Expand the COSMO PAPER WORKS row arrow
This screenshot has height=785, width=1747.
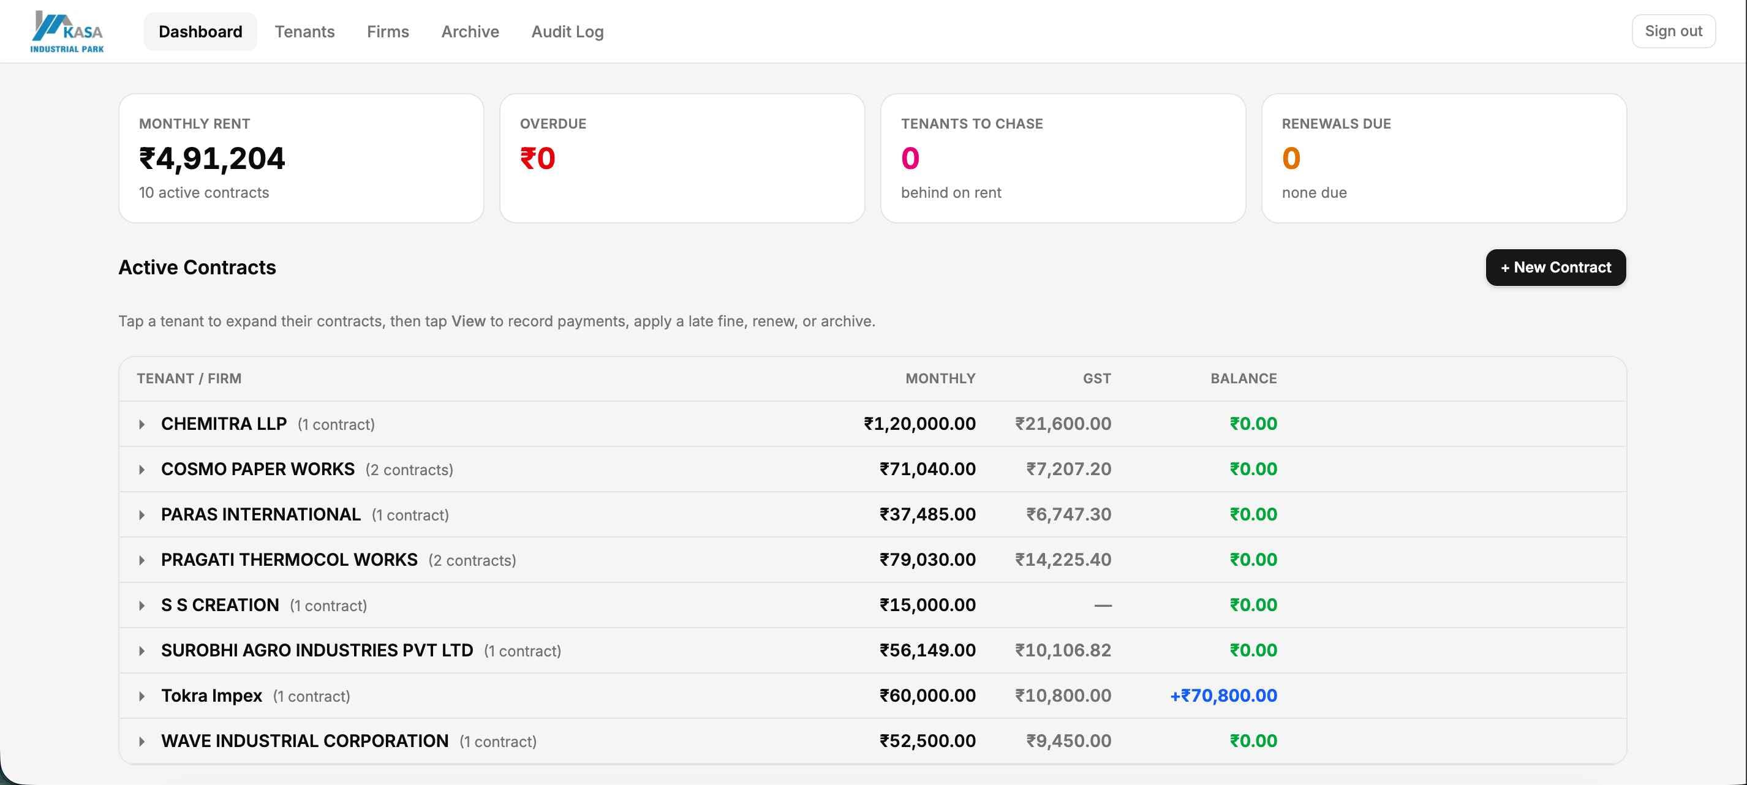pyautogui.click(x=141, y=470)
